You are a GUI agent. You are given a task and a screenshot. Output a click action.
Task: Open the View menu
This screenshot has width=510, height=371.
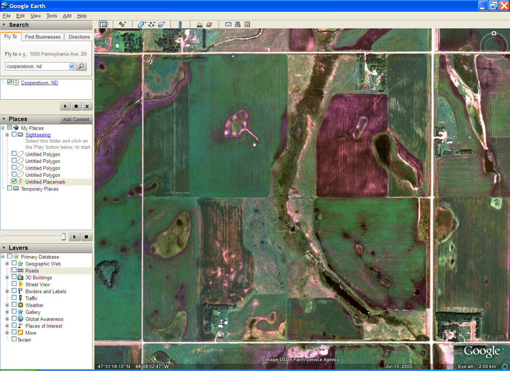36,16
